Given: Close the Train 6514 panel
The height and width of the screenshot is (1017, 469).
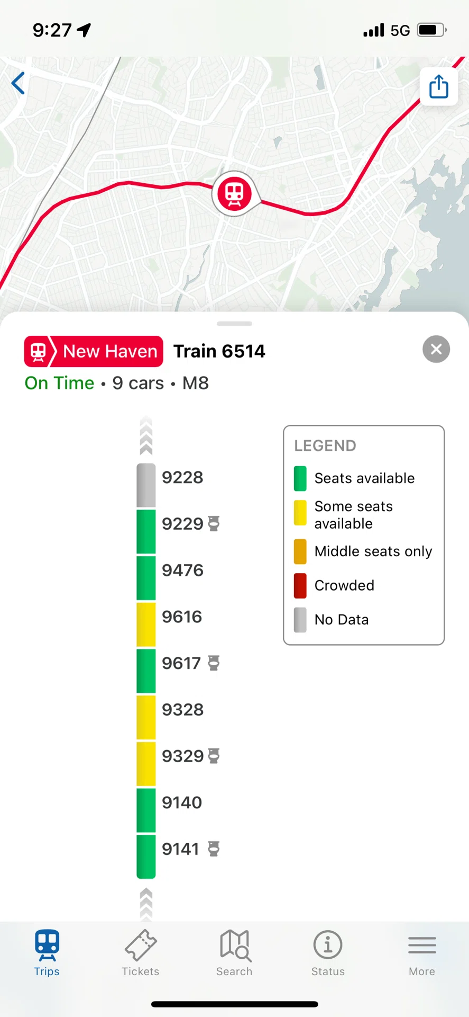Looking at the screenshot, I should click(x=436, y=350).
